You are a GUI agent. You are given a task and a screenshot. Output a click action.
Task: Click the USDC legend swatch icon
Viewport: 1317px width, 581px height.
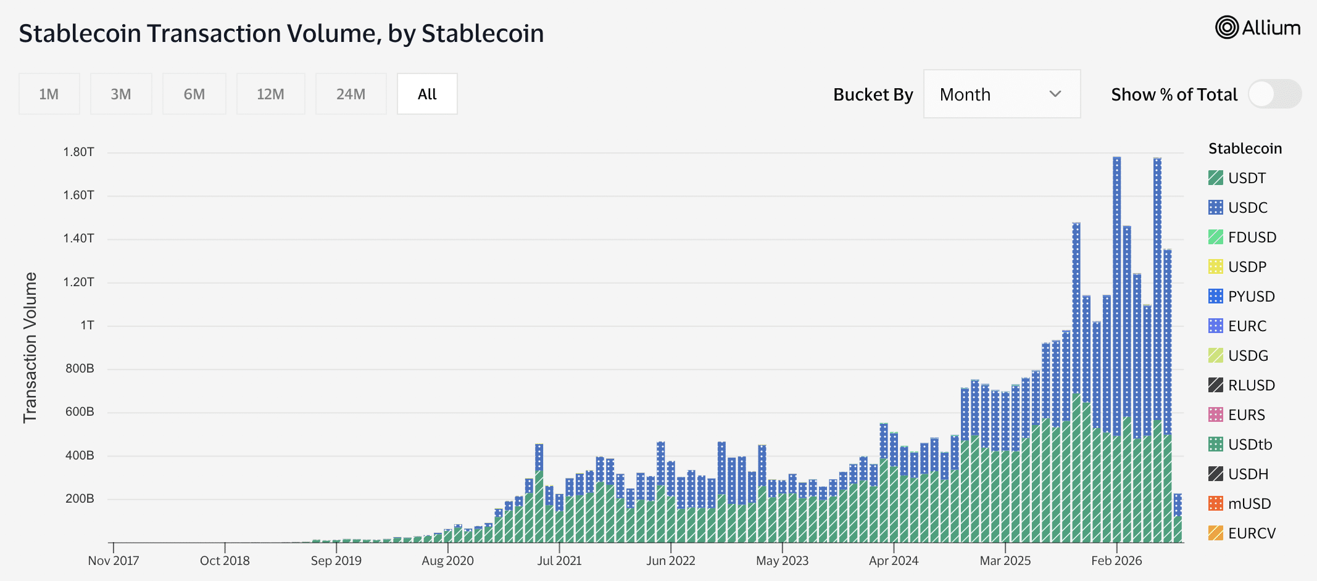(1216, 207)
